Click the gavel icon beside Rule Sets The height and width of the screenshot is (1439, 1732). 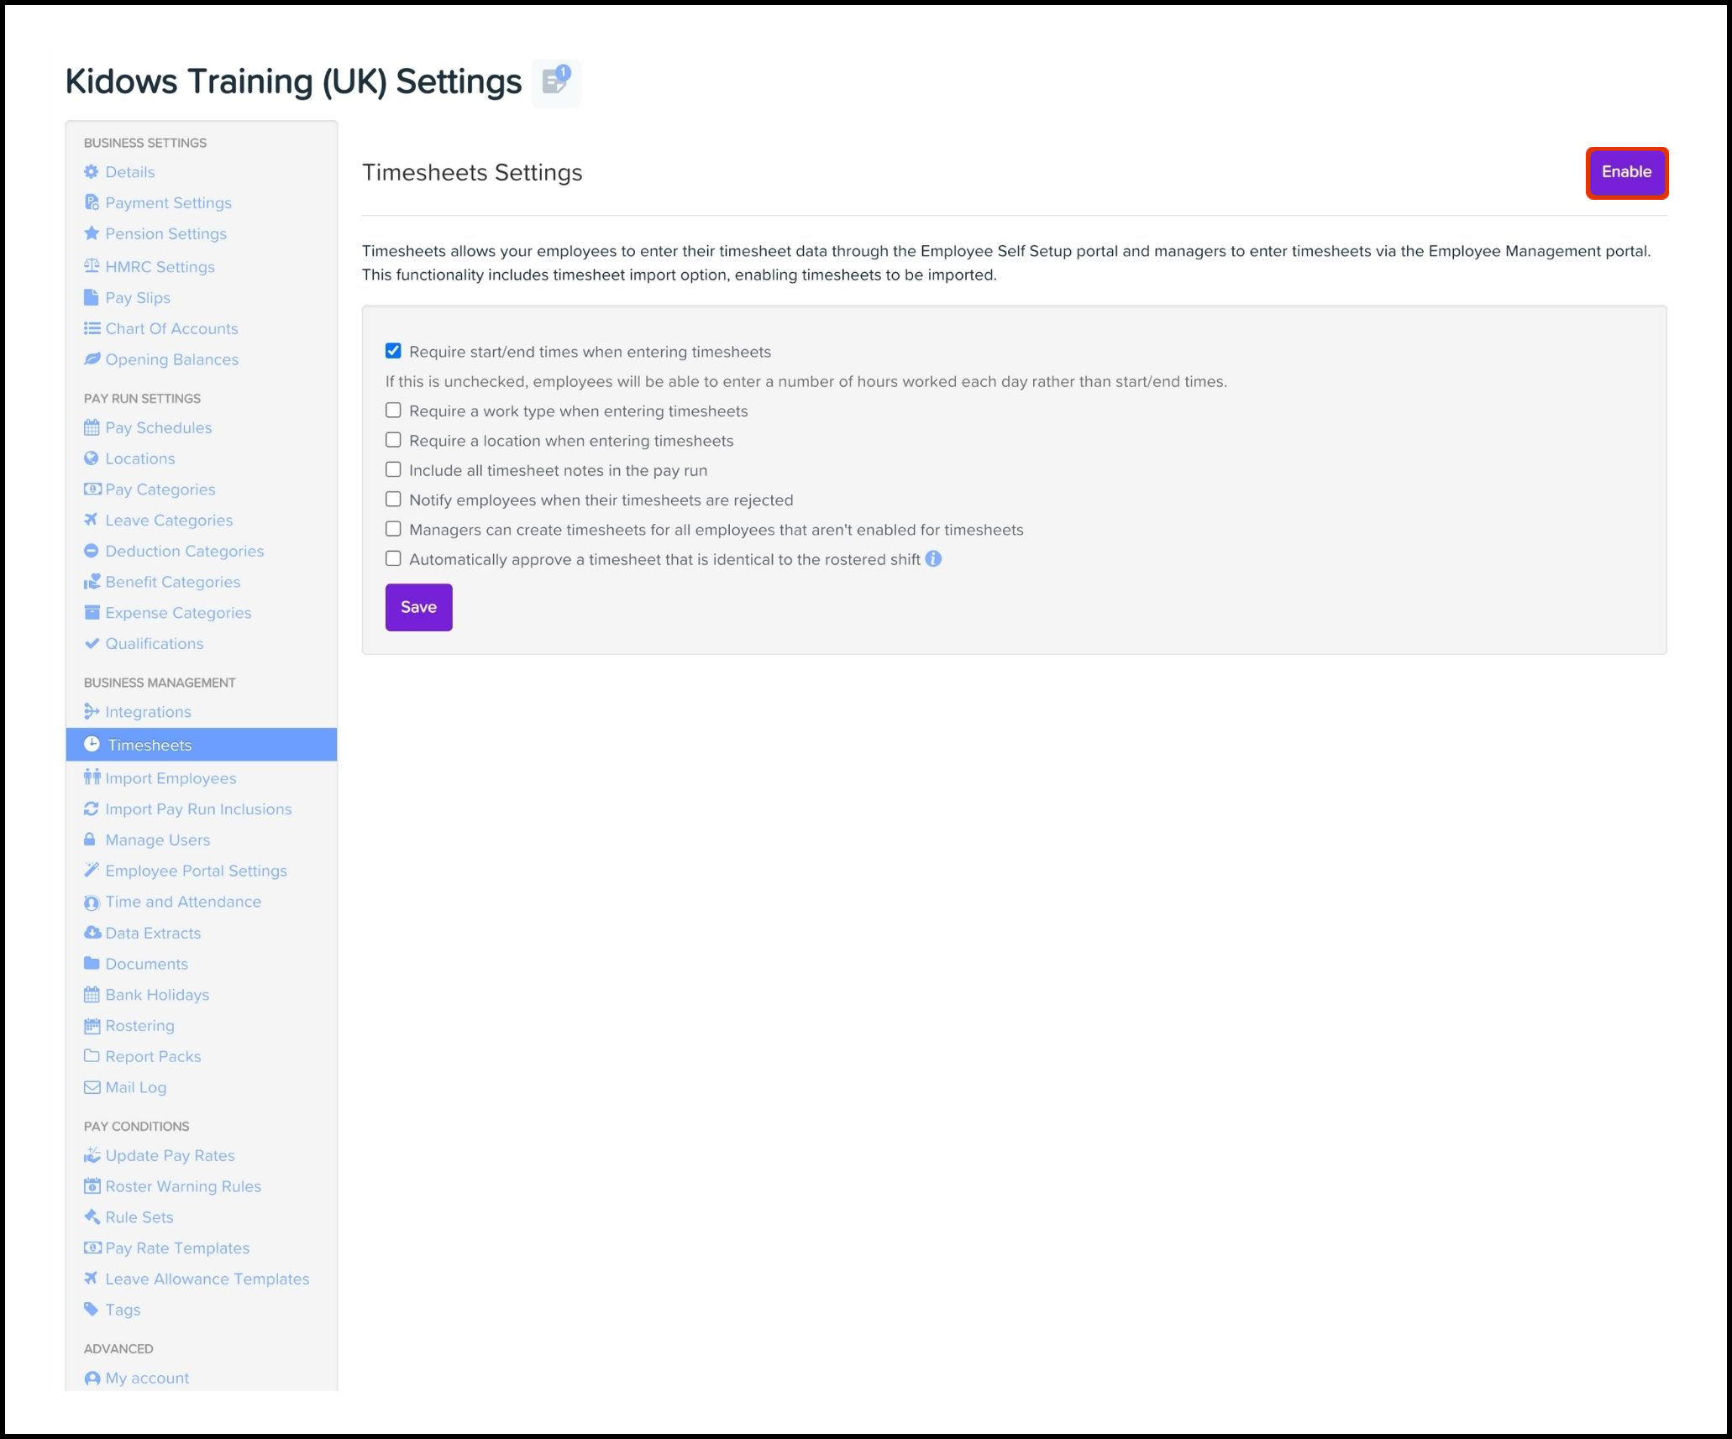click(x=92, y=1217)
